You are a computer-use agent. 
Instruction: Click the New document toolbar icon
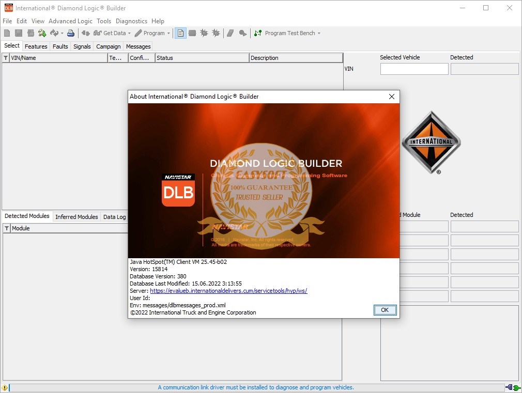(x=7, y=33)
